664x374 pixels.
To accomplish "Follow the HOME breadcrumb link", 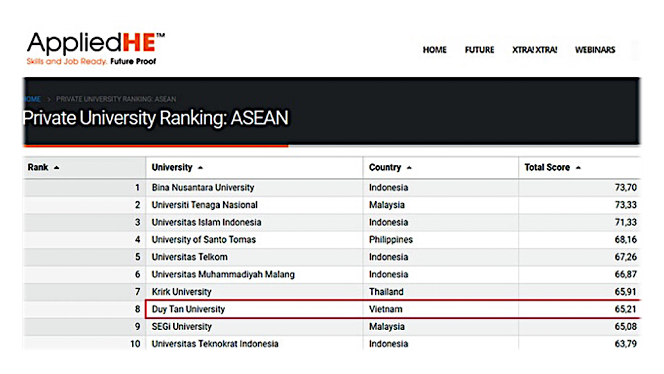I will pyautogui.click(x=32, y=99).
